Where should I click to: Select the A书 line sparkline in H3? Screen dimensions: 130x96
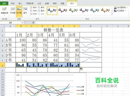91,40
